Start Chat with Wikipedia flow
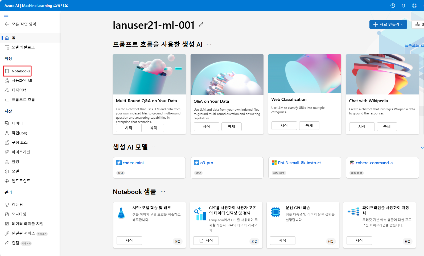Image resolution: width=424 pixels, height=256 pixels. (362, 127)
